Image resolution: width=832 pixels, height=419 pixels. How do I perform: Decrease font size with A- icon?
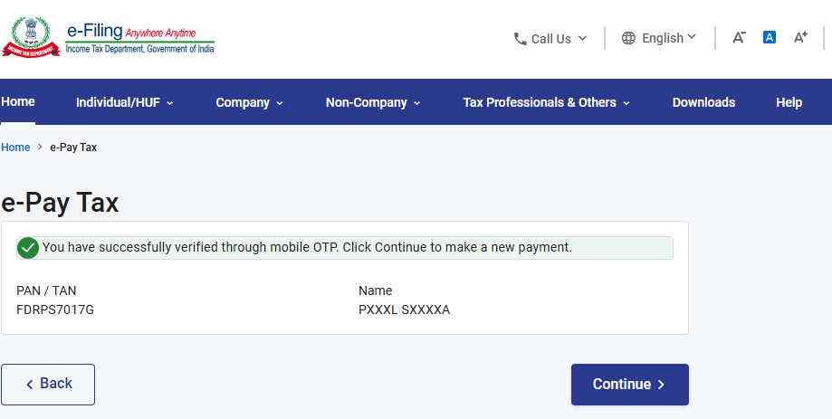click(x=739, y=38)
